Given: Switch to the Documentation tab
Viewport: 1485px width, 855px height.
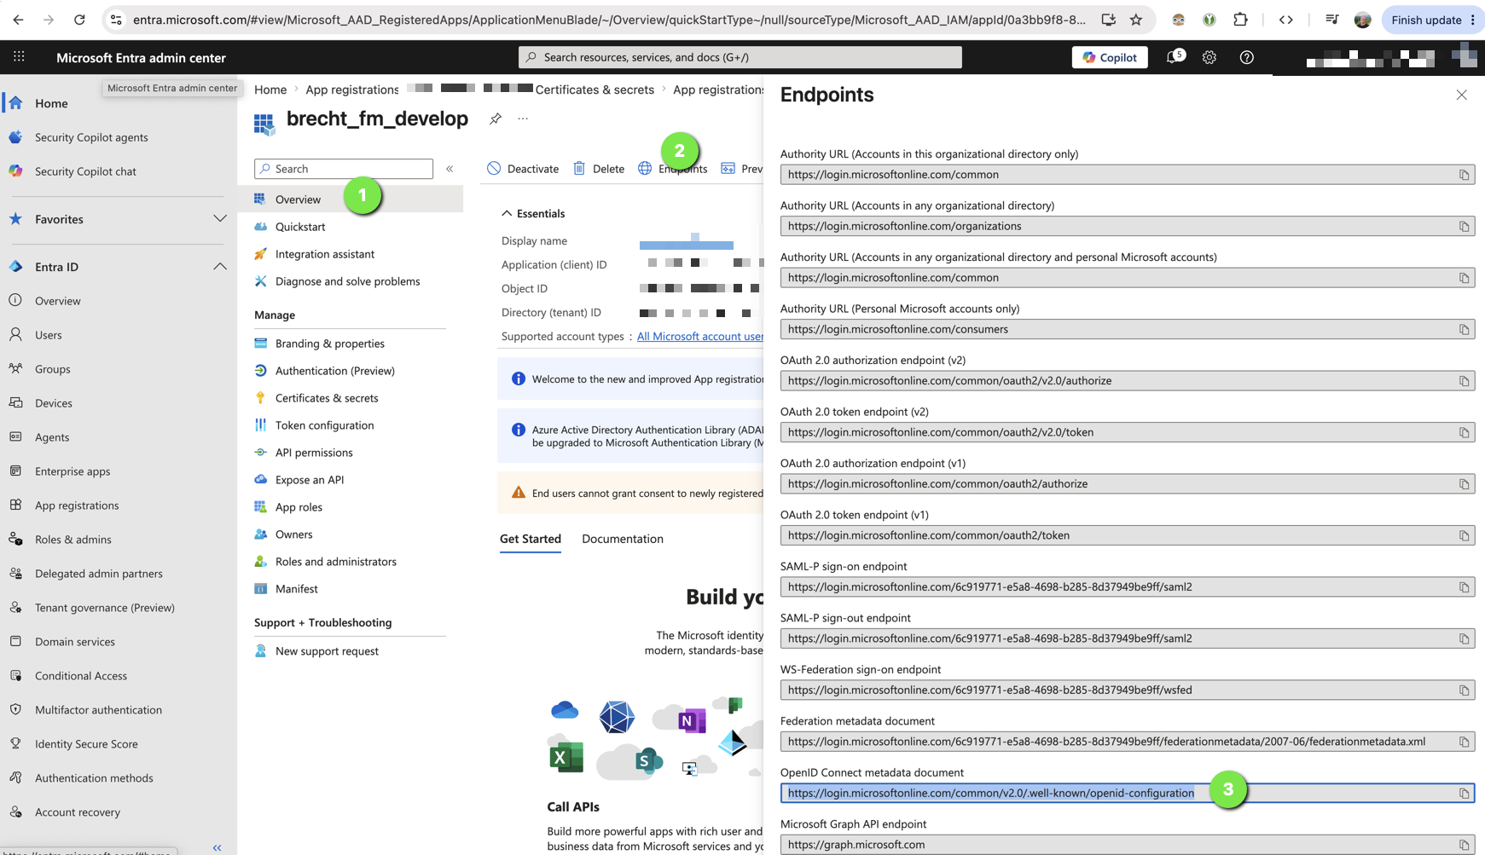Looking at the screenshot, I should [x=623, y=539].
